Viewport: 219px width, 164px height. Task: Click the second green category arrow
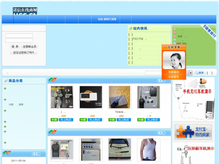coord(5,100)
